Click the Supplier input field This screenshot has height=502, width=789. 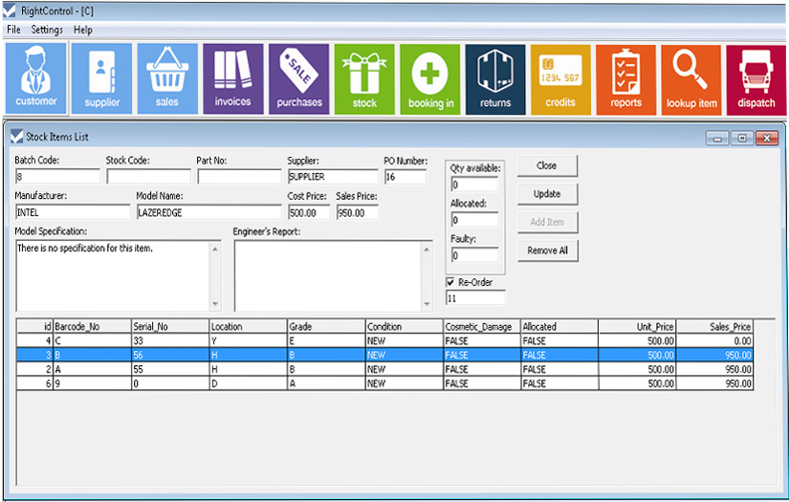coord(333,177)
